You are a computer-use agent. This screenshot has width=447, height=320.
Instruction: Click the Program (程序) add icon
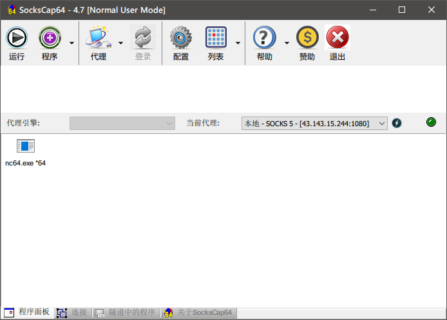[50, 37]
